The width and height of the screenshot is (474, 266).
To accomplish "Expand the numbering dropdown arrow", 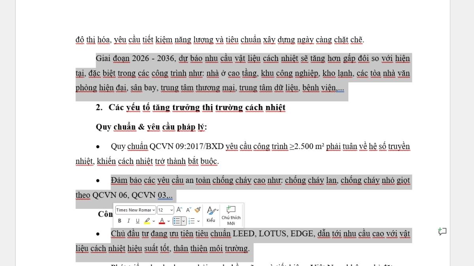I will click(198, 221).
